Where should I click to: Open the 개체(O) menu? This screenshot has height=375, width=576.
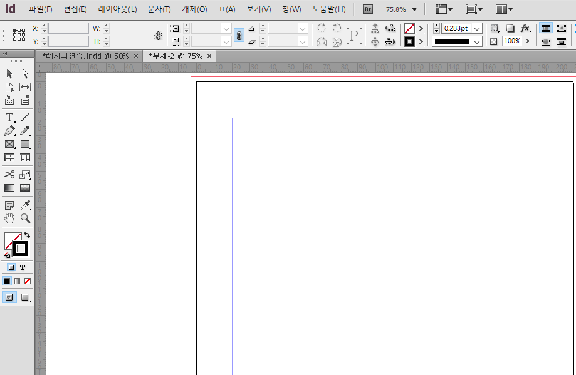194,9
